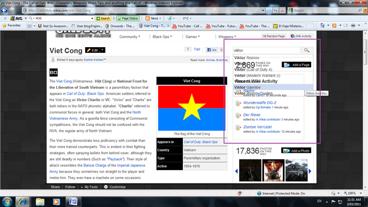
Task: Switch to the Onwards - The... tab
Action: [121, 26]
